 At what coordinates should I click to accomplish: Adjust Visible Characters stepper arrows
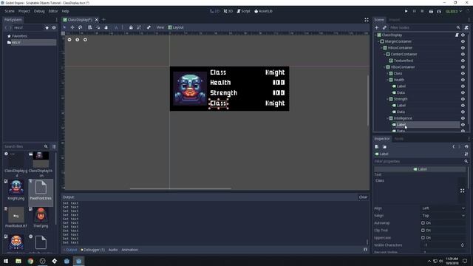point(463,245)
